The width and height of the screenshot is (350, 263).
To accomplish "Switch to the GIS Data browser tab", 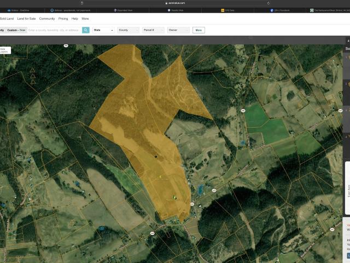I will click(x=225, y=10).
